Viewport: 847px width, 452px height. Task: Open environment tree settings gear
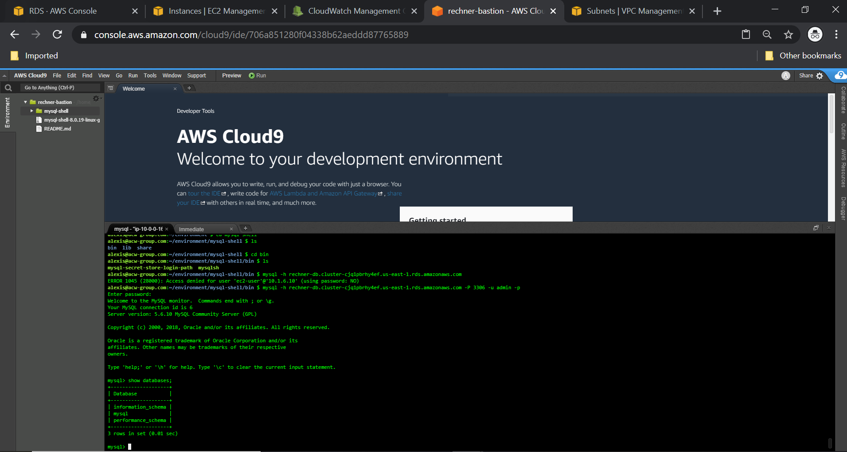coord(96,99)
